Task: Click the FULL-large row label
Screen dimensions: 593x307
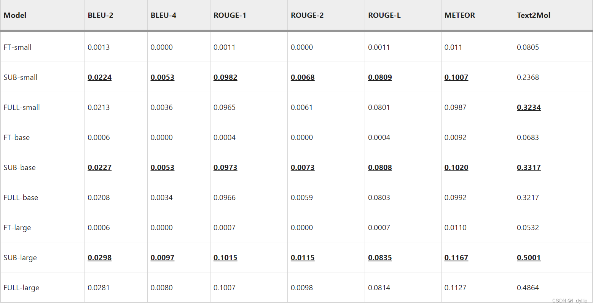Action: (21, 288)
